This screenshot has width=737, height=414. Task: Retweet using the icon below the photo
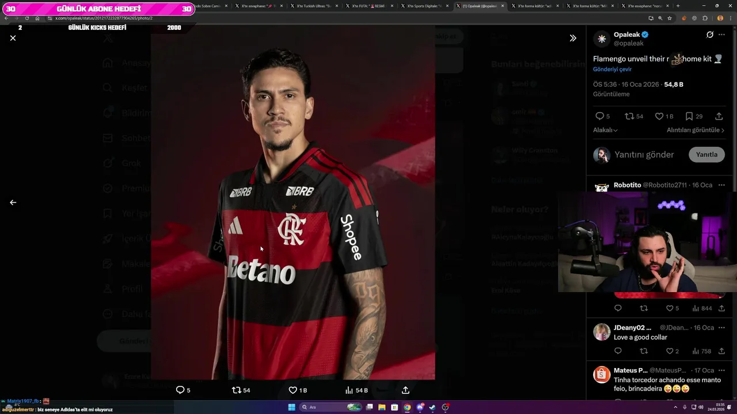point(236,390)
